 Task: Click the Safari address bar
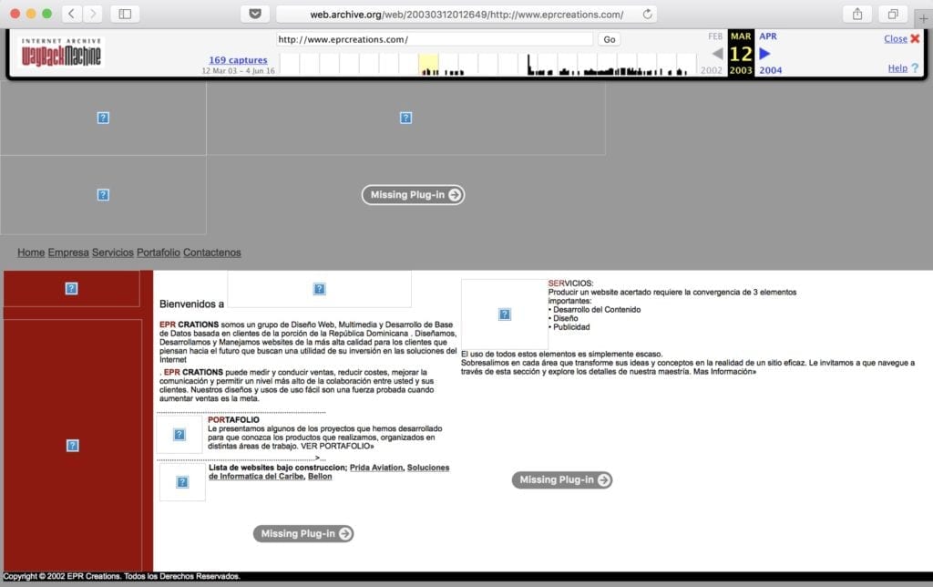[x=466, y=14]
